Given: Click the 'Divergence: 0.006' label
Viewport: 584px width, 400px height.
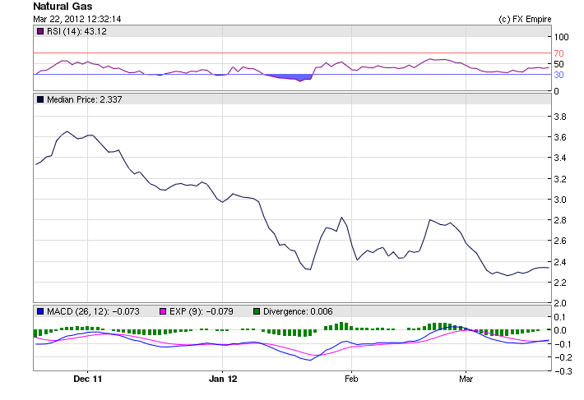Looking at the screenshot, I should [298, 311].
